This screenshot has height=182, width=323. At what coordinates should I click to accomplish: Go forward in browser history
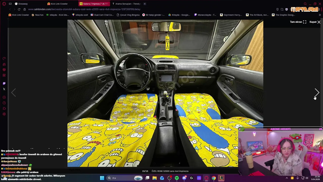click(x=14, y=9)
